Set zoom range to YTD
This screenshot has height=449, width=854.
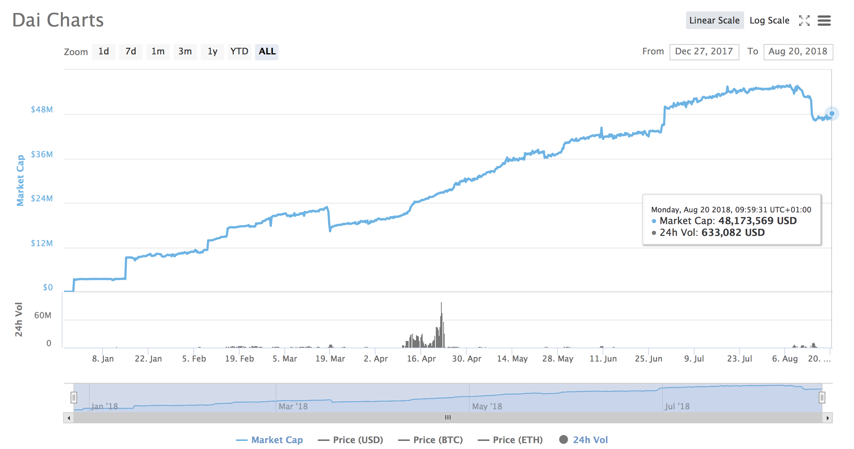240,51
